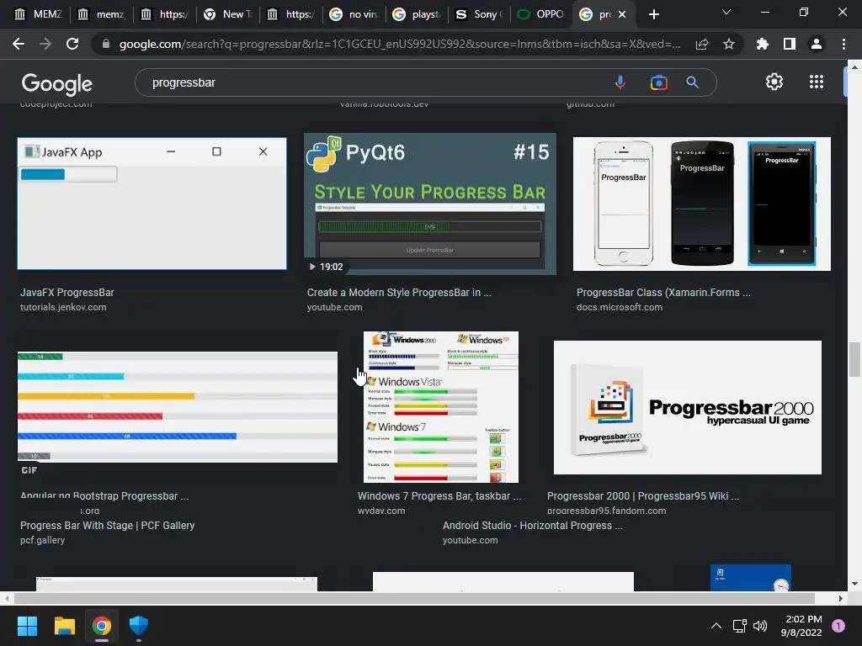
Task: Open the Windows Start menu
Action: coord(27,626)
